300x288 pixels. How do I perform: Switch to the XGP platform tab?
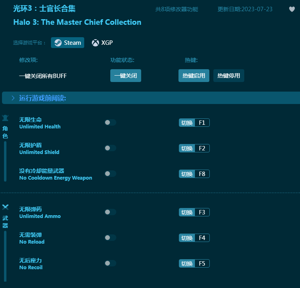[102, 42]
